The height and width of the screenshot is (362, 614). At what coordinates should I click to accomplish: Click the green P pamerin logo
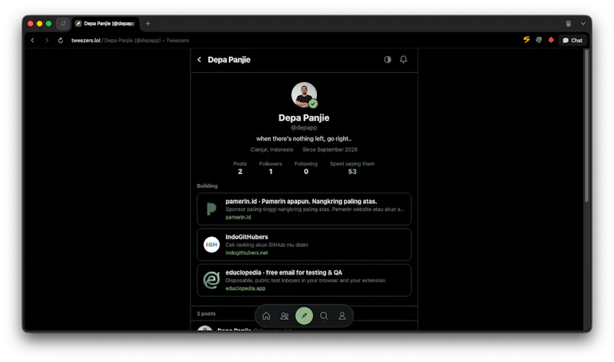[212, 209]
